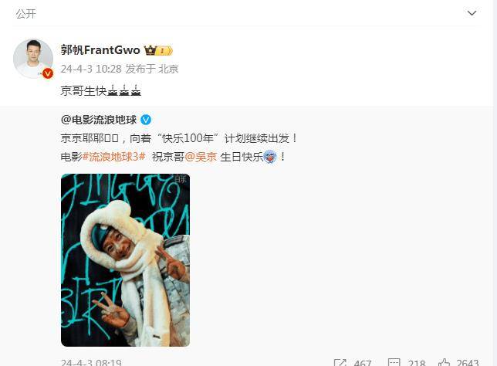Click the emoji after 生日快乐
Screen dimensions: 497x366
[270, 157]
